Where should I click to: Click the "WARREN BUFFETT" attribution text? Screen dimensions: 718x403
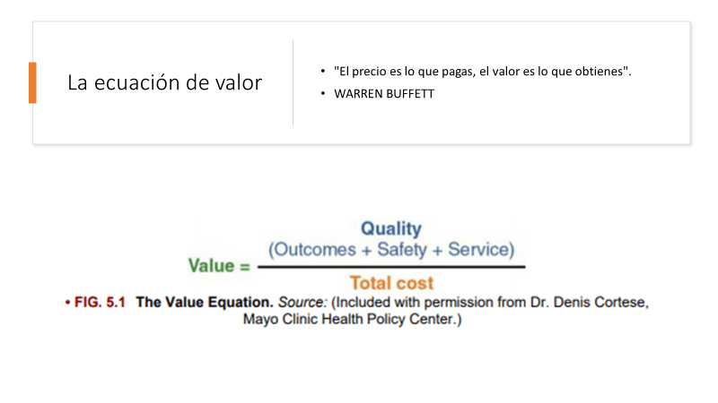tap(383, 93)
